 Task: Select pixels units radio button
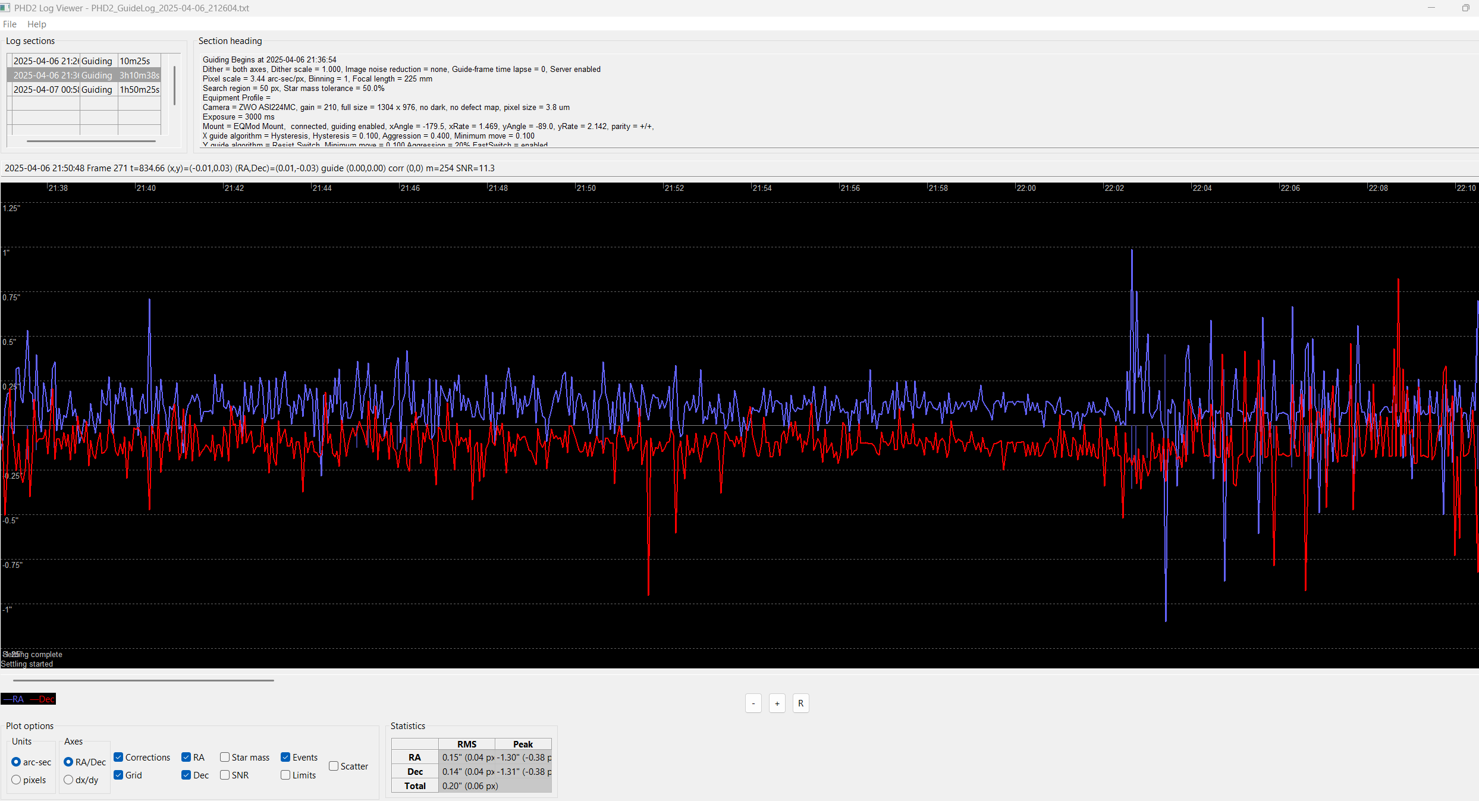[16, 780]
